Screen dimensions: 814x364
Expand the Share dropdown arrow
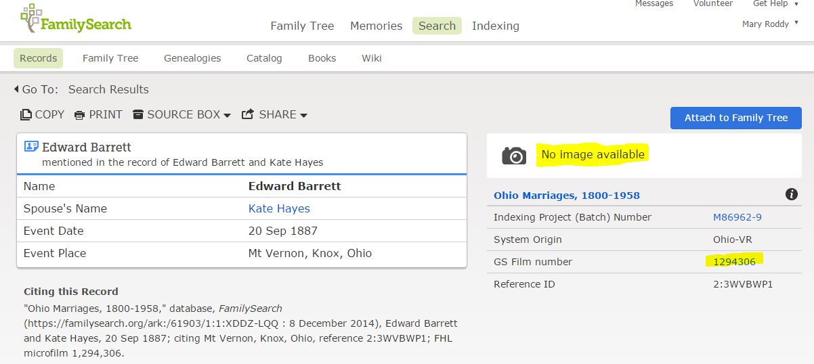[x=303, y=116]
